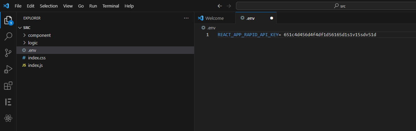Open the Edit menu
The image size is (416, 131).
[x=31, y=6]
